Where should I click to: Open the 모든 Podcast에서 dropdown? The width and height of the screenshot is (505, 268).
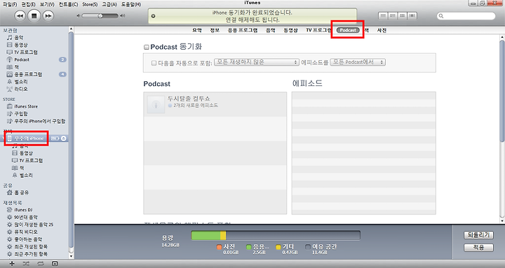point(358,62)
